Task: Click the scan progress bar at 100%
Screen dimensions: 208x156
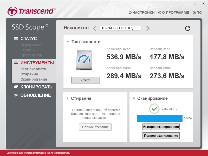Action: (x=160, y=119)
